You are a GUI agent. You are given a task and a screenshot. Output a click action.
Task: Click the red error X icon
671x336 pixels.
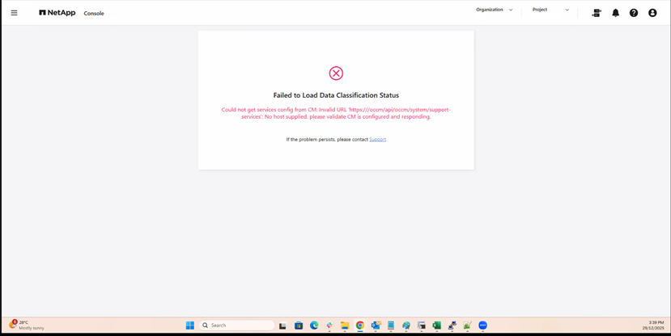tap(336, 73)
